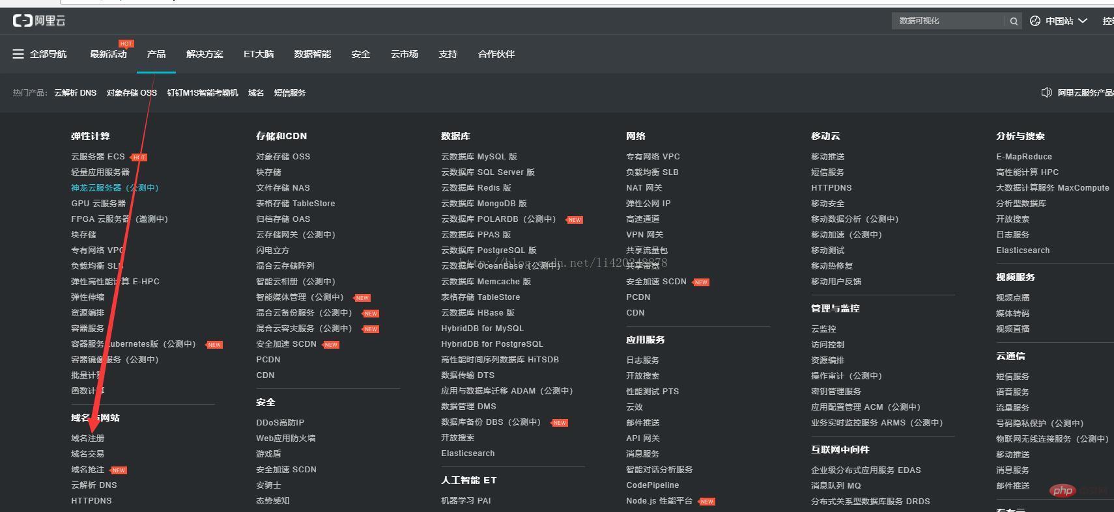Open hot product 钉钉M1S智能考勤机
Screen dimensions: 1114x512
tap(203, 93)
